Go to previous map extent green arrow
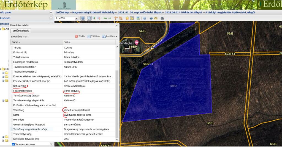This screenshot has height=147, width=282. (x=105, y=18)
